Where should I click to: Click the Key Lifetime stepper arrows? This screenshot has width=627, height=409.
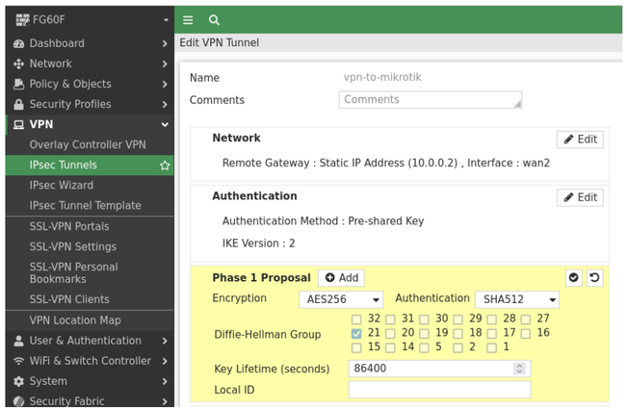click(520, 369)
